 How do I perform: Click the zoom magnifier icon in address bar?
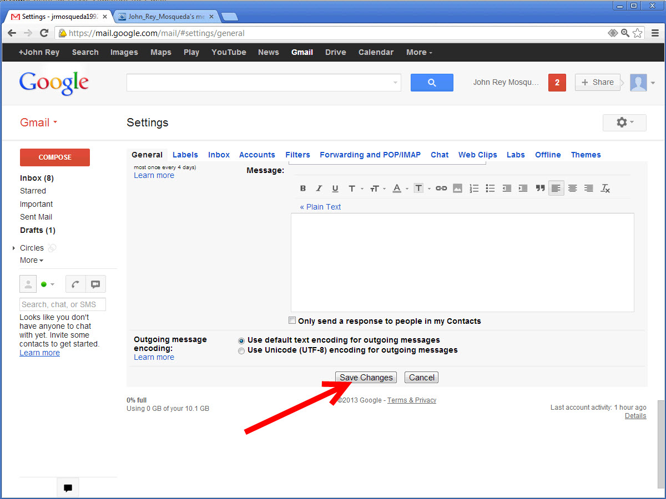coord(625,33)
